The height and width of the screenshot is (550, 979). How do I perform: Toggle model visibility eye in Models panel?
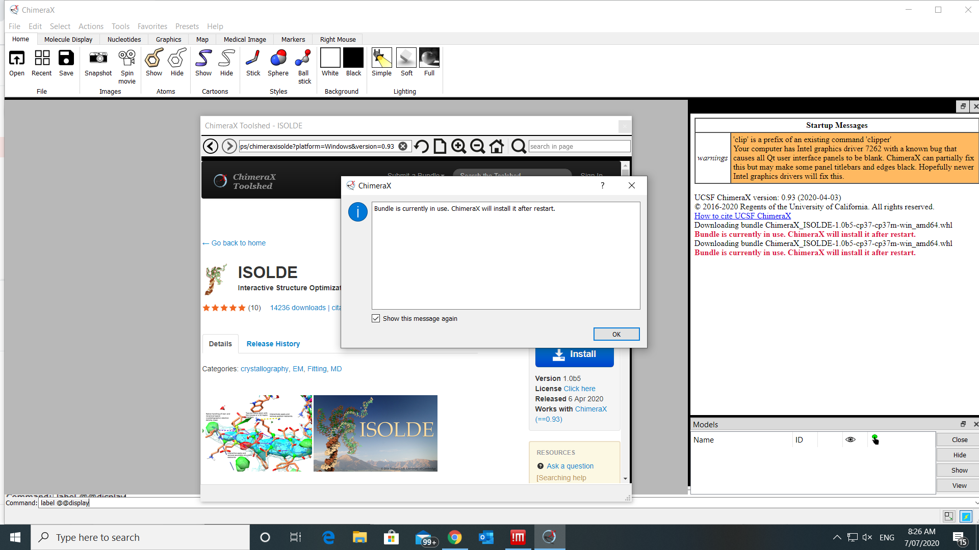tap(851, 439)
